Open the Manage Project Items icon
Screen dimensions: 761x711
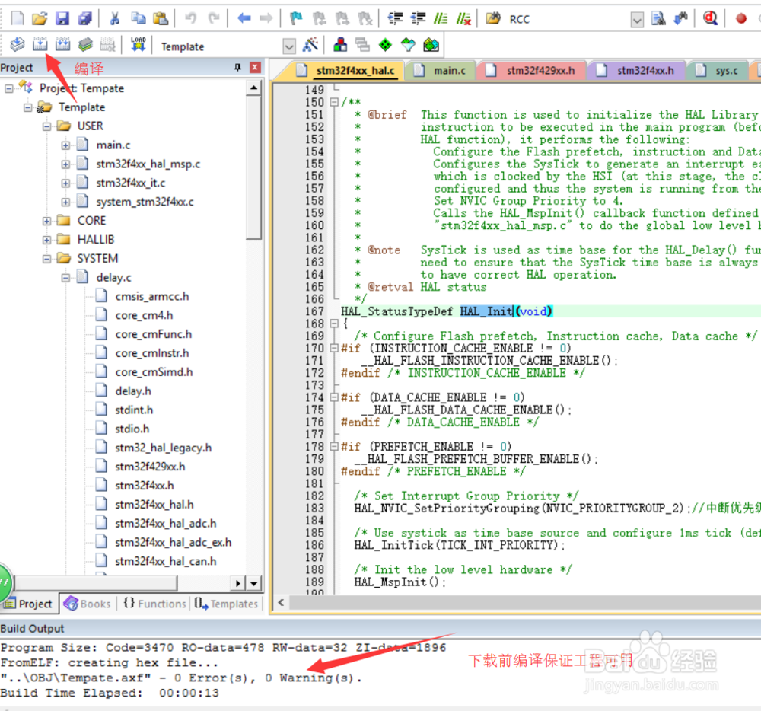click(x=340, y=45)
